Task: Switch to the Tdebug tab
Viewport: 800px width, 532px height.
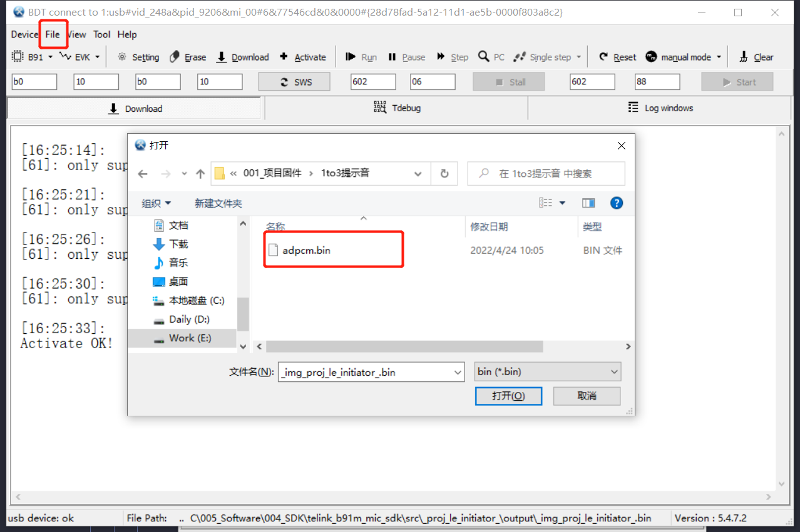Action: tap(397, 108)
